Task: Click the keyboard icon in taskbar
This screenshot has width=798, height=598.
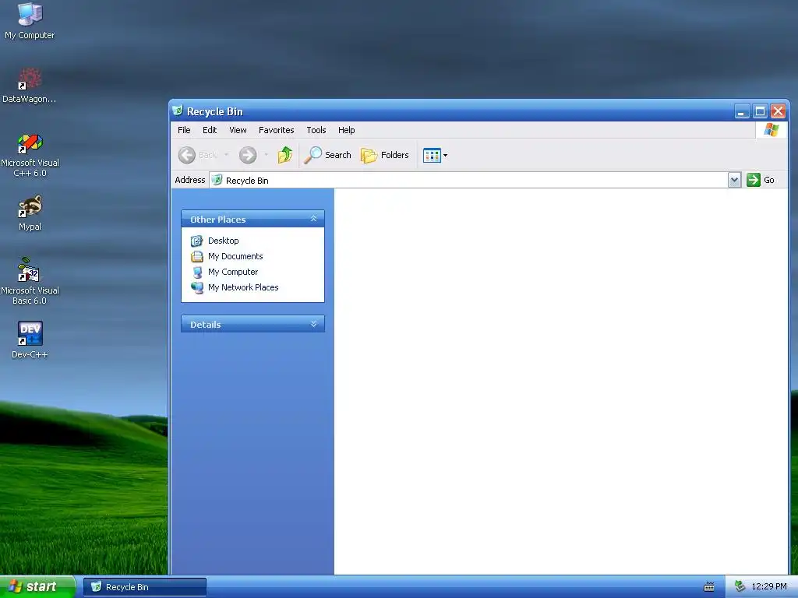Action: tap(709, 587)
